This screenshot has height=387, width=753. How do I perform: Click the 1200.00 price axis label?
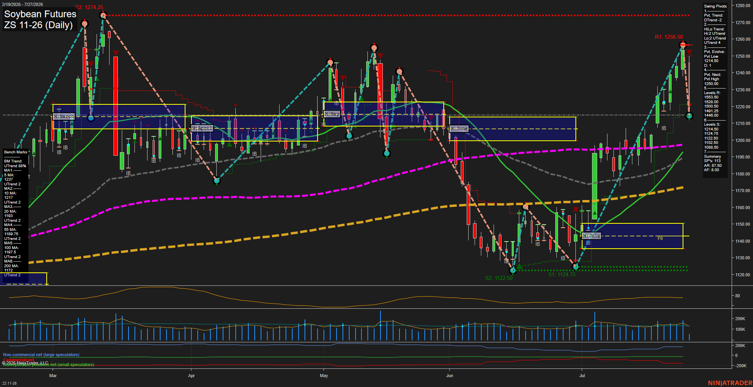tap(743, 140)
